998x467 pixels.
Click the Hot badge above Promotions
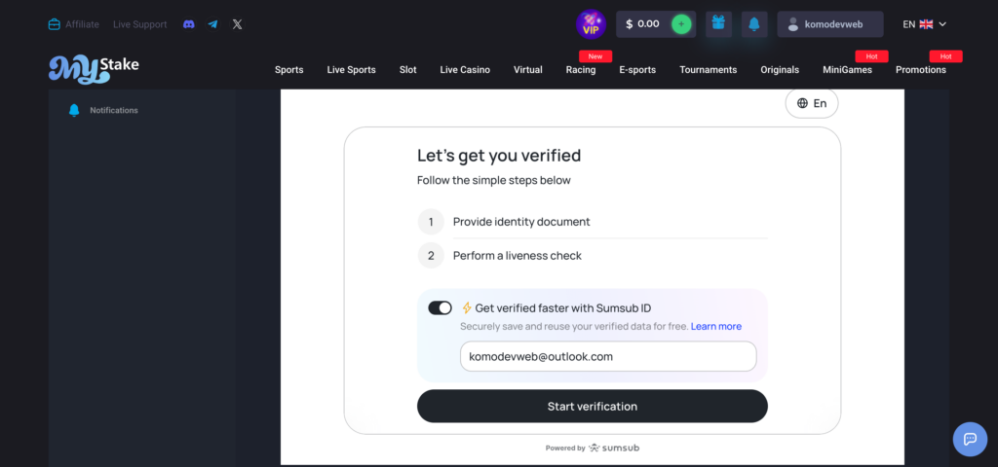tap(945, 56)
